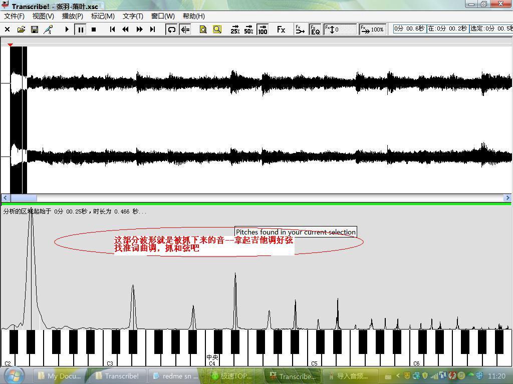Click the waveform scrollbar left arrow
Screen dimensions: 513x384
tap(5, 198)
